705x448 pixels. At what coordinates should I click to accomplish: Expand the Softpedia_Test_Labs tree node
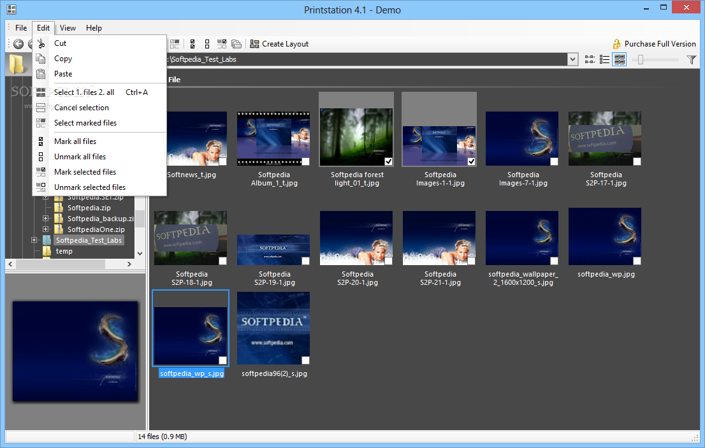click(x=34, y=240)
